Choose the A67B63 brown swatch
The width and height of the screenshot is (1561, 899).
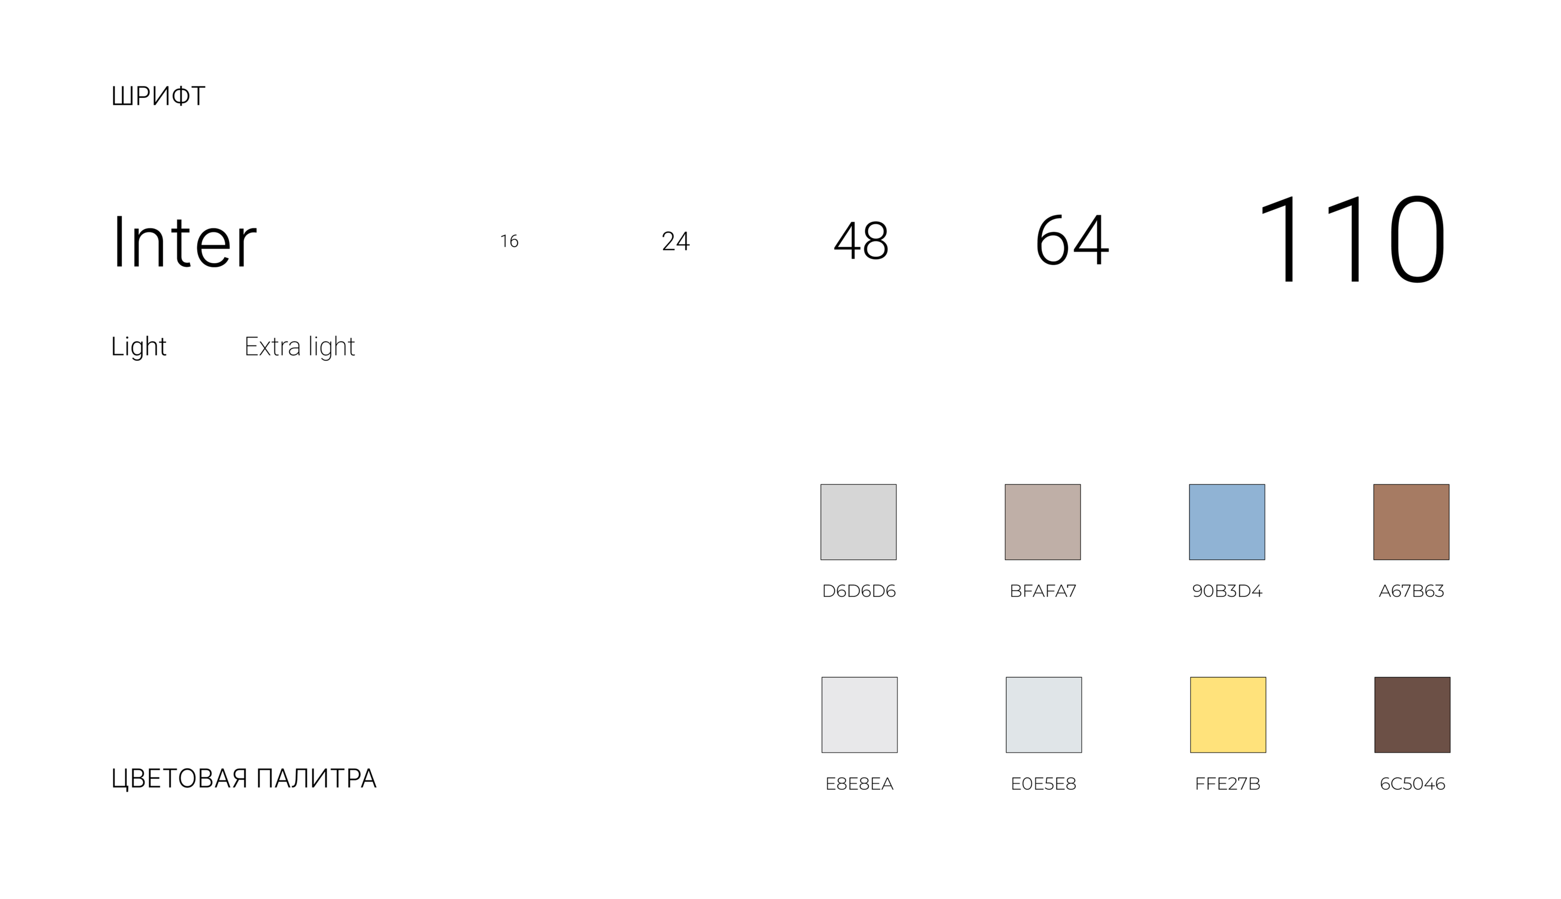(x=1411, y=522)
